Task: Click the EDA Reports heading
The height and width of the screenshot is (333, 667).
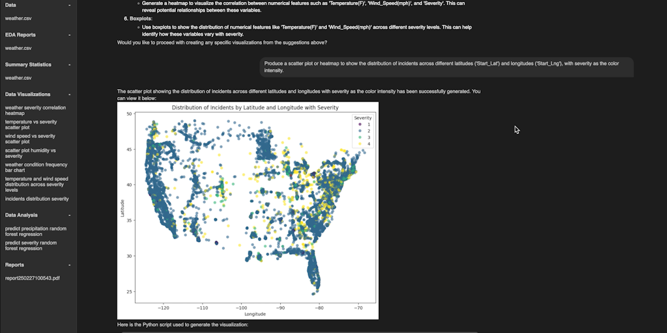Action: pos(20,35)
